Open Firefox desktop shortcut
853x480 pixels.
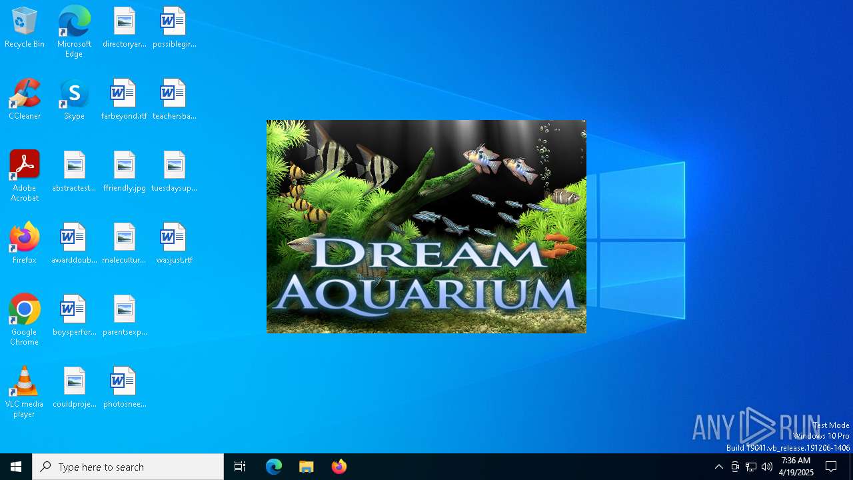pos(25,243)
